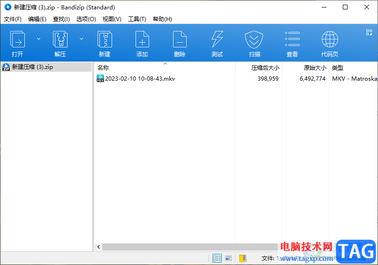Click the New archive (新建) icon
Image resolution: width=378 pixels, height=265 pixels.
click(105, 39)
